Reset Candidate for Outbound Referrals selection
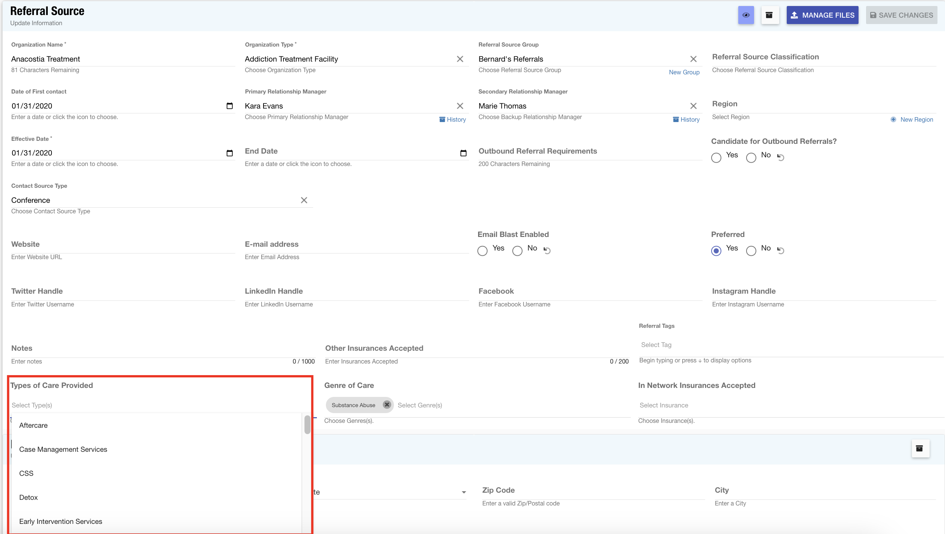This screenshot has height=534, width=945. coord(781,157)
